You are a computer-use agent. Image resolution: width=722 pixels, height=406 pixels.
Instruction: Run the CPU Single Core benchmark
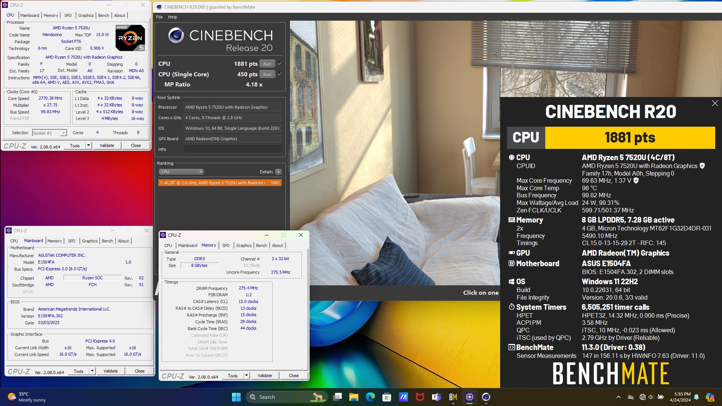pyautogui.click(x=267, y=74)
